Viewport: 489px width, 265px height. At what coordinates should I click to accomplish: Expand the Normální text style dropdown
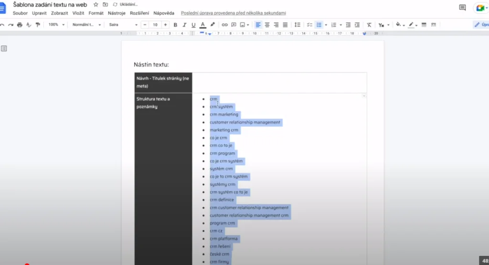85,25
